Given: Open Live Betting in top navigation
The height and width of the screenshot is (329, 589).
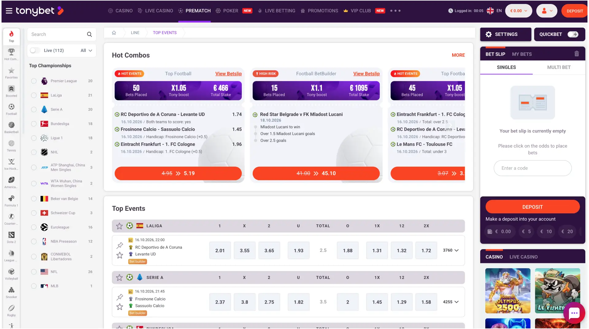Looking at the screenshot, I should pos(276,11).
